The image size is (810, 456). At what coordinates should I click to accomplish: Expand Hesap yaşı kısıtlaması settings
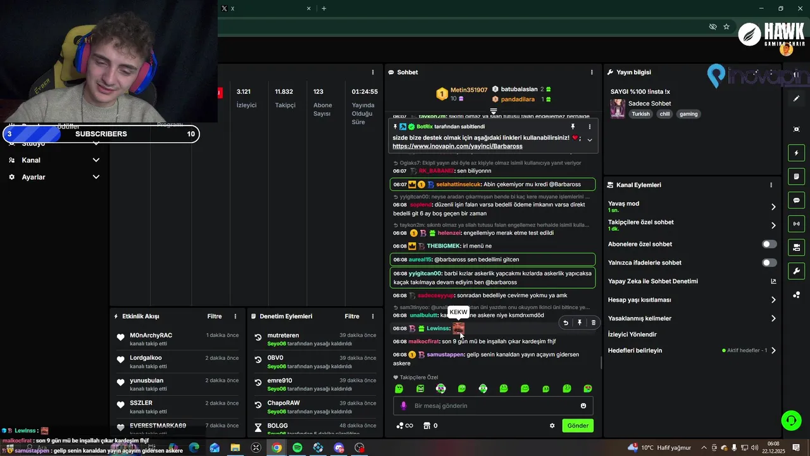[773, 300]
